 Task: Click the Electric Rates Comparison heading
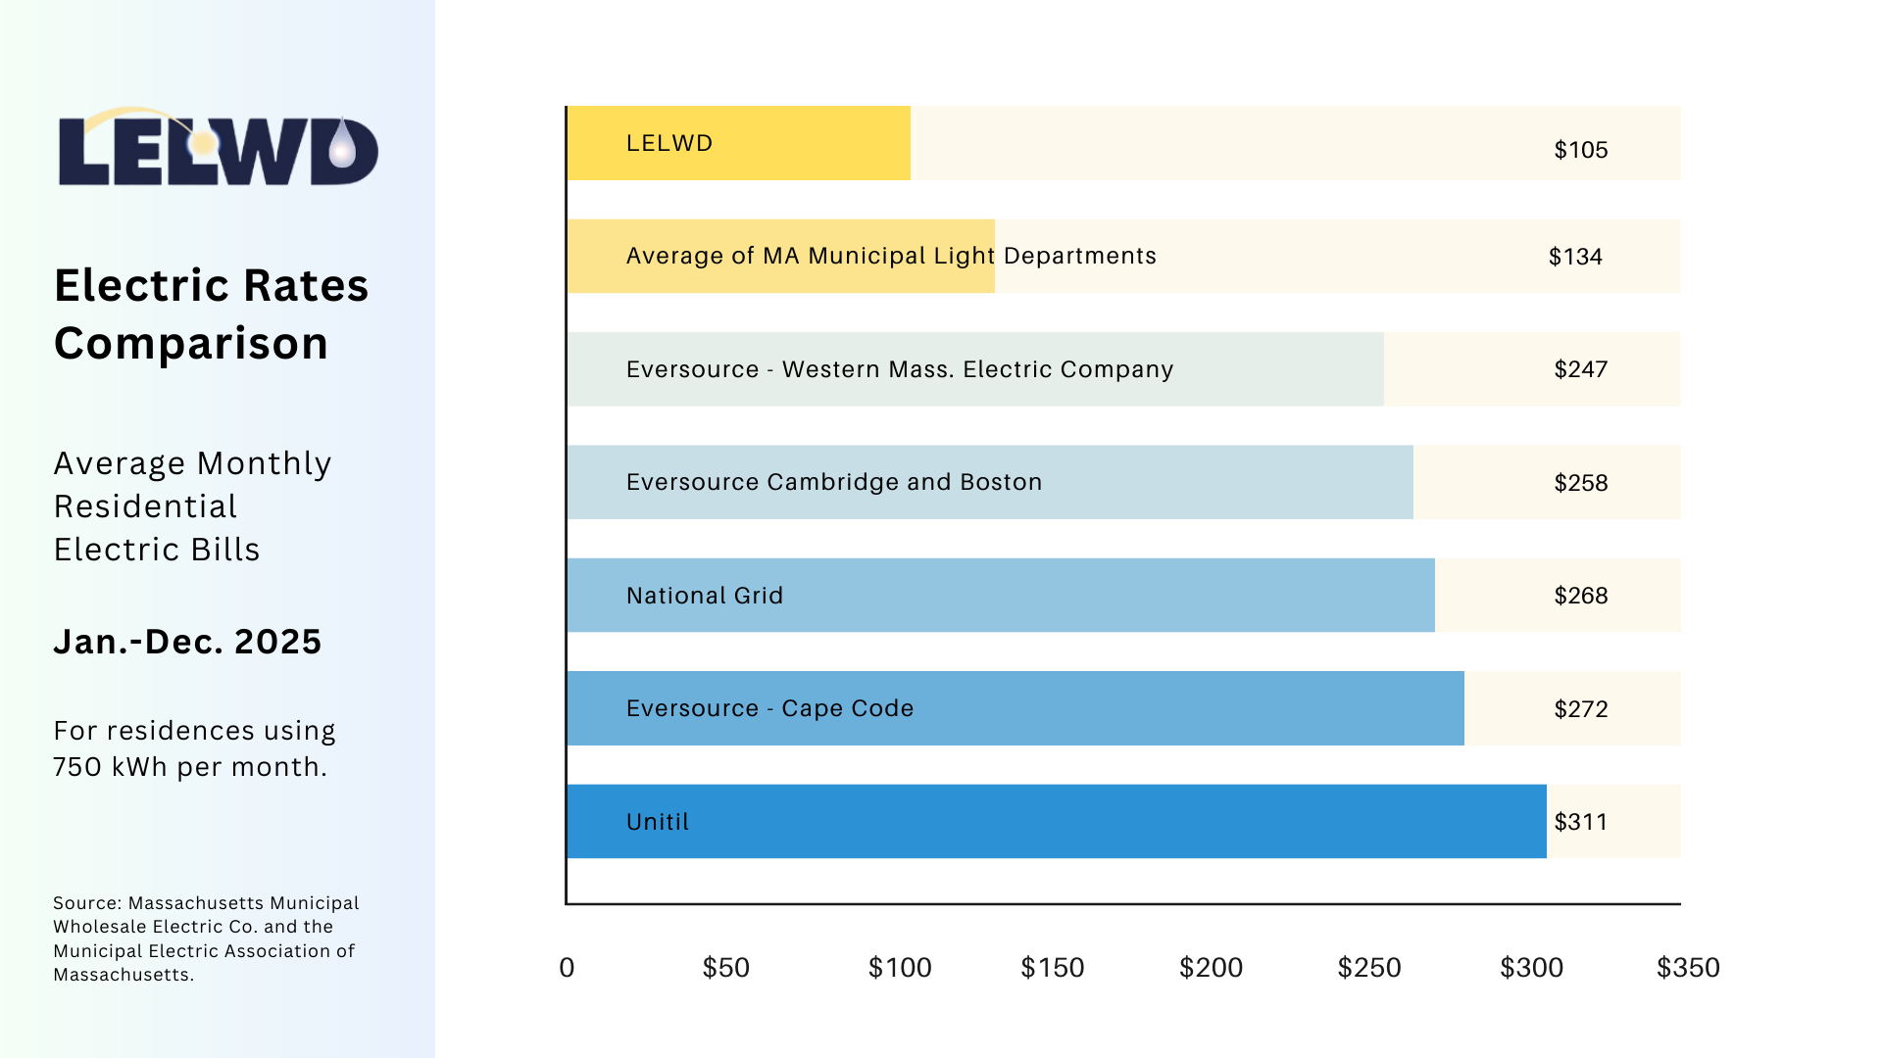(211, 314)
